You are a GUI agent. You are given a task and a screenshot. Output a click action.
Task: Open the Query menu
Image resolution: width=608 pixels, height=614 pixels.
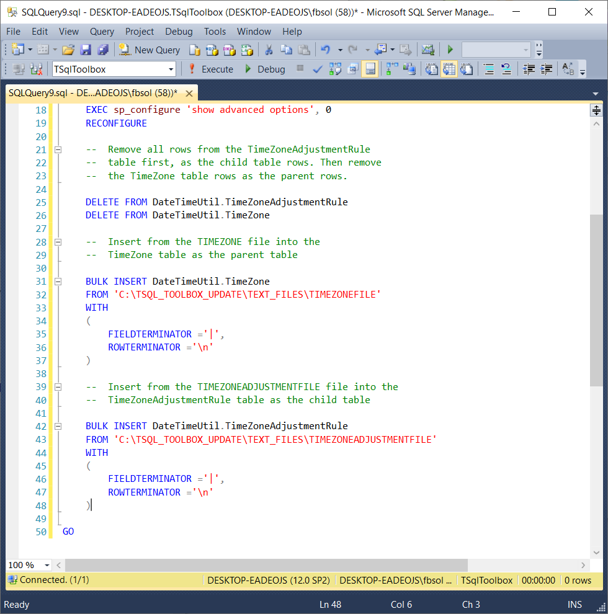pos(102,32)
